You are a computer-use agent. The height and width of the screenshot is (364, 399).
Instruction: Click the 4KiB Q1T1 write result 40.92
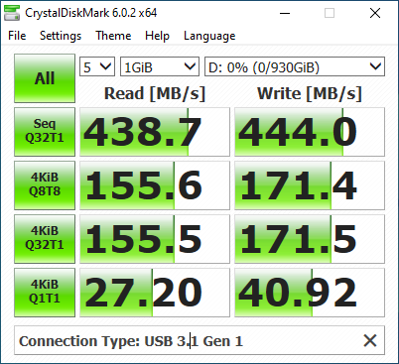pos(310,293)
